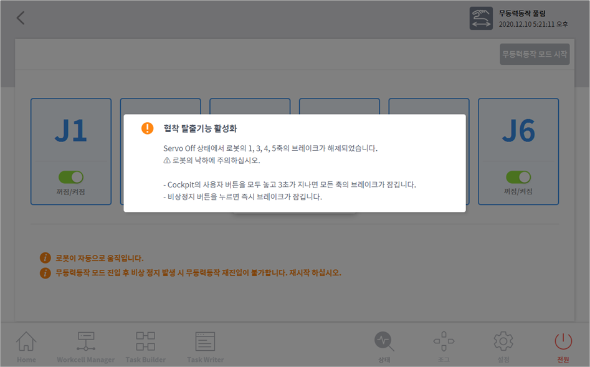590x367 pixels.
Task: Click the 무동력동작 풀림 status label
Action: pos(522,13)
